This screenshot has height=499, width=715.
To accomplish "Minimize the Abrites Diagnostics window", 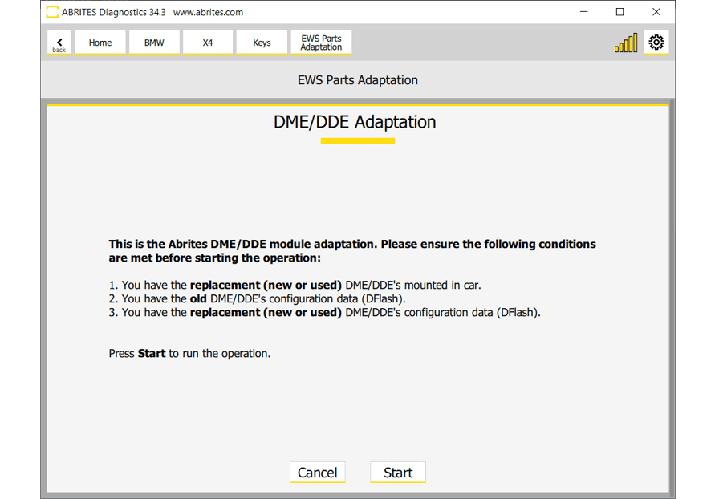I will (583, 12).
